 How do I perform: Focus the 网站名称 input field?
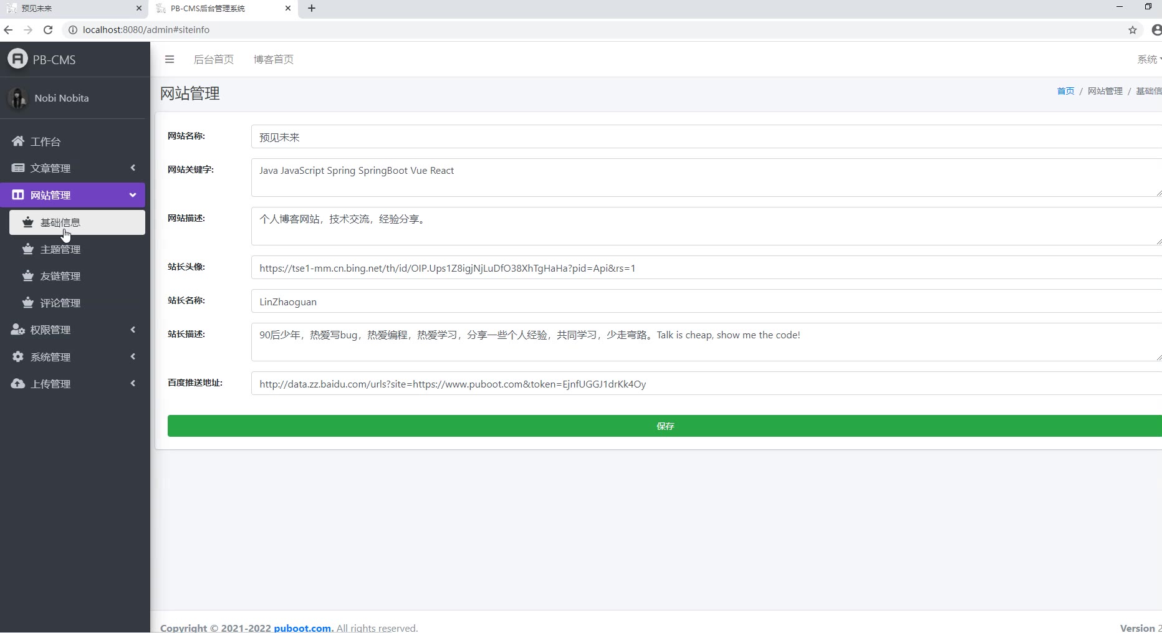pyautogui.click(x=706, y=136)
